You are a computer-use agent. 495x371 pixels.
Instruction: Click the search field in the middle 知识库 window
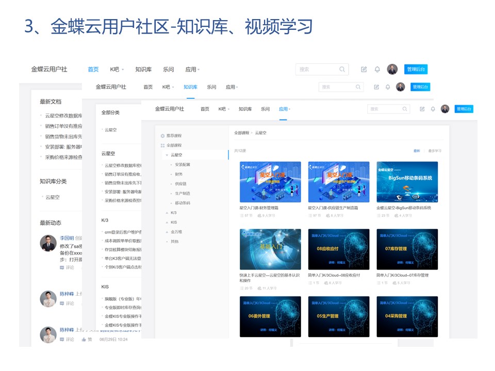point(341,87)
